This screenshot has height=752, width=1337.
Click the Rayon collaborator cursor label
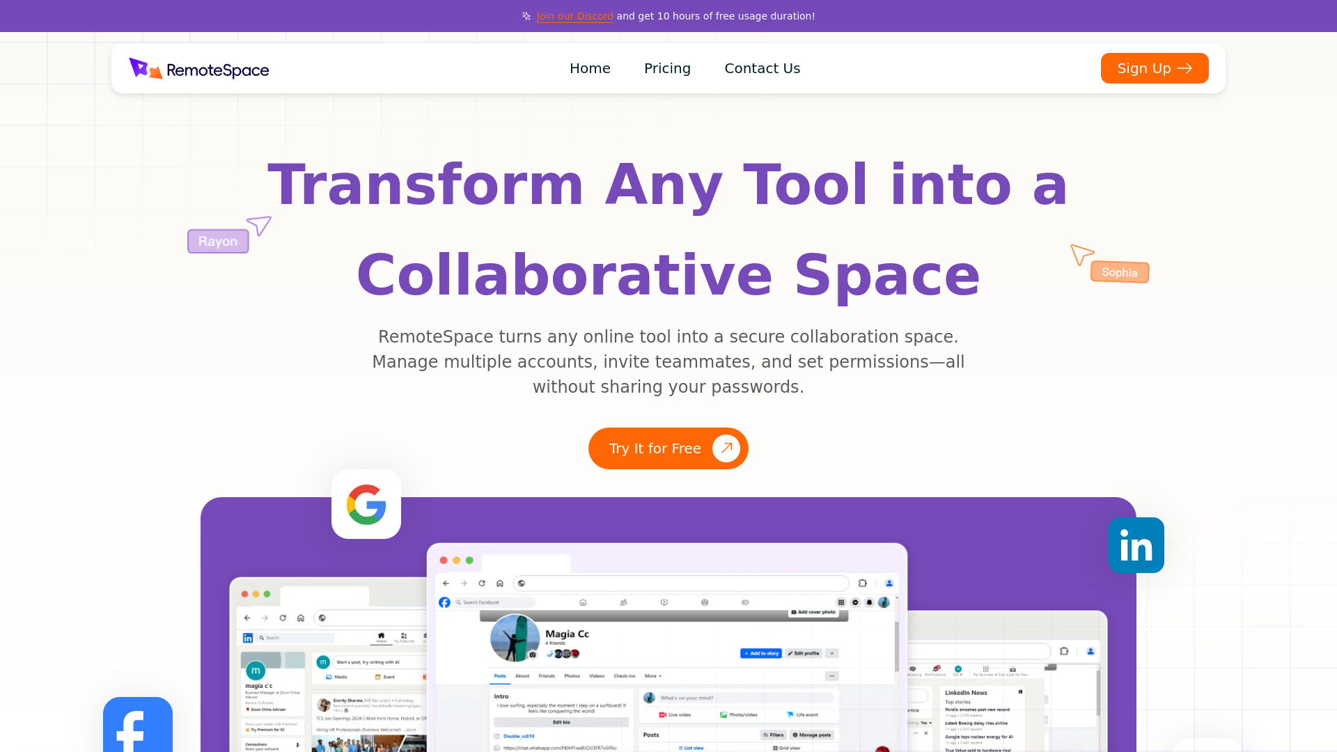[x=218, y=240]
